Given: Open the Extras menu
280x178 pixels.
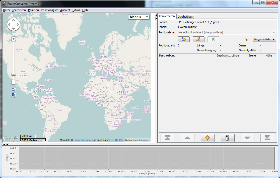Looking at the screenshot, I should [76, 10].
